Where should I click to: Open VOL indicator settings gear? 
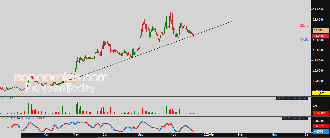300,98
